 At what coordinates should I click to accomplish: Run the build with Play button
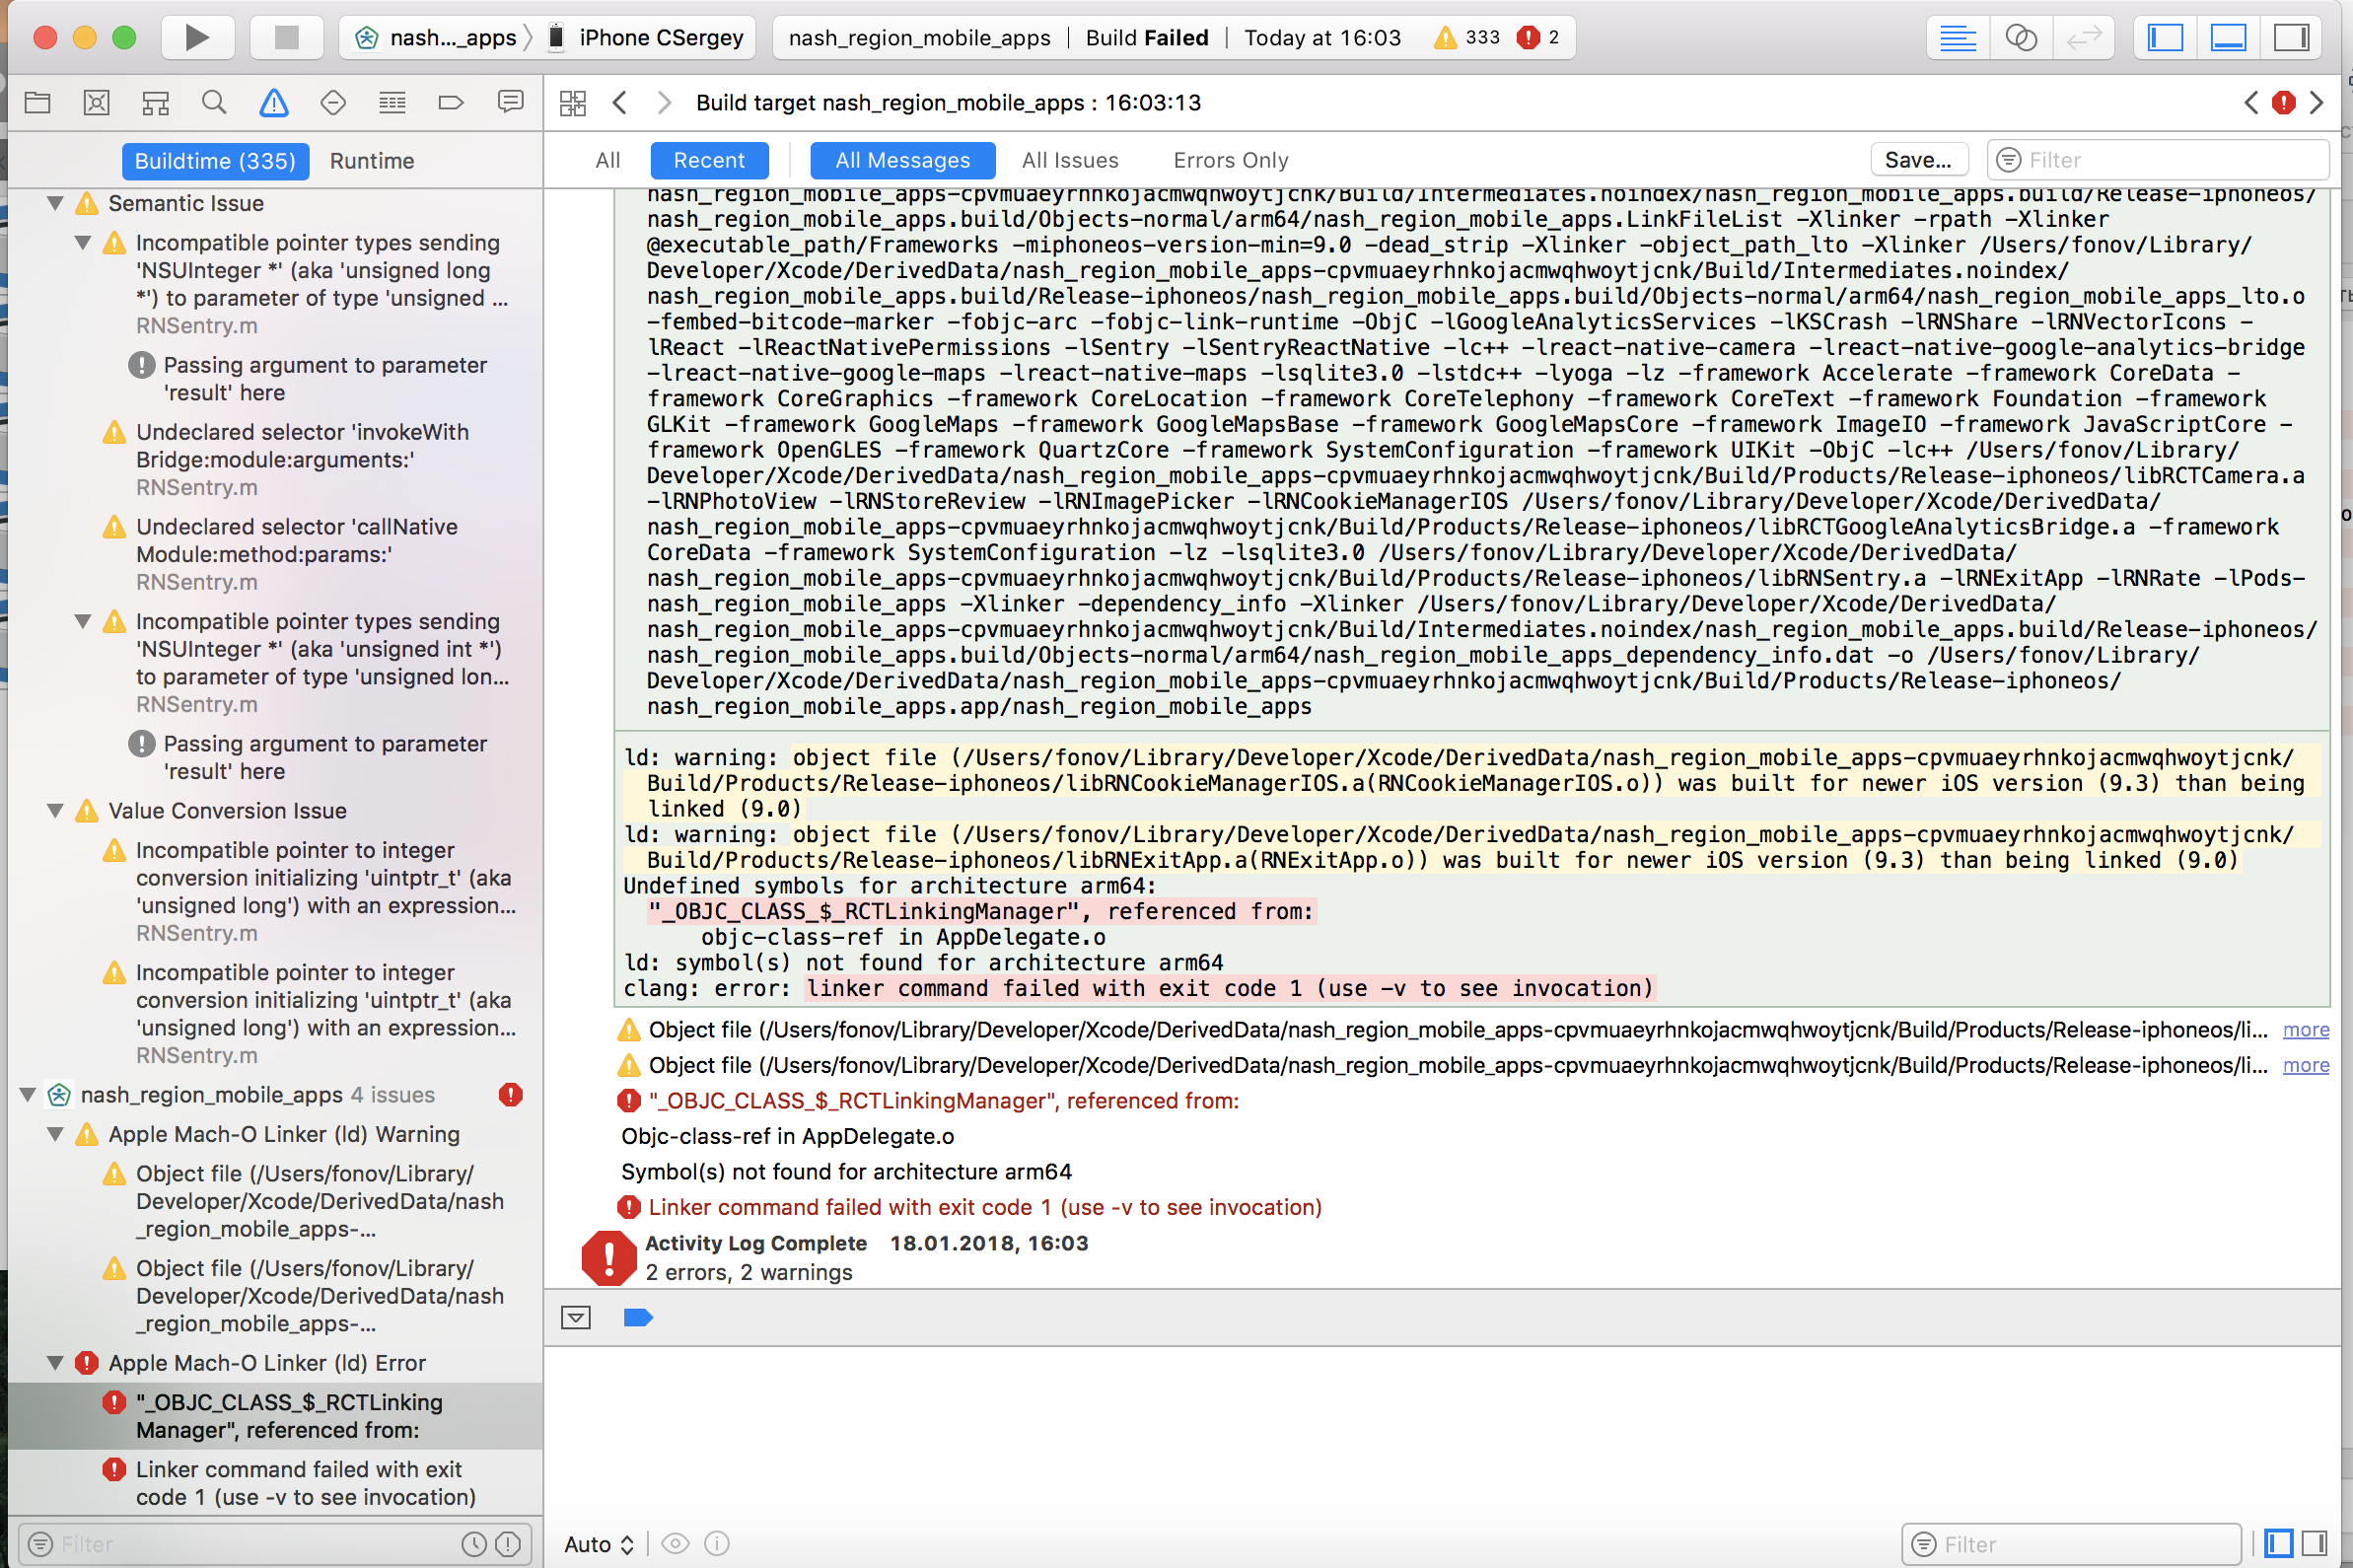pos(197,38)
